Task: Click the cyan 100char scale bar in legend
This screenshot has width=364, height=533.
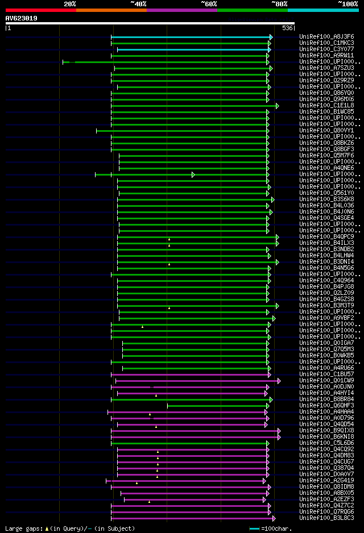Action: point(254,528)
